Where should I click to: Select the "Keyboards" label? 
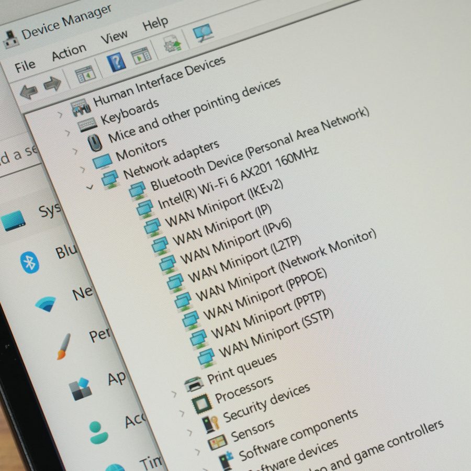[x=130, y=111]
